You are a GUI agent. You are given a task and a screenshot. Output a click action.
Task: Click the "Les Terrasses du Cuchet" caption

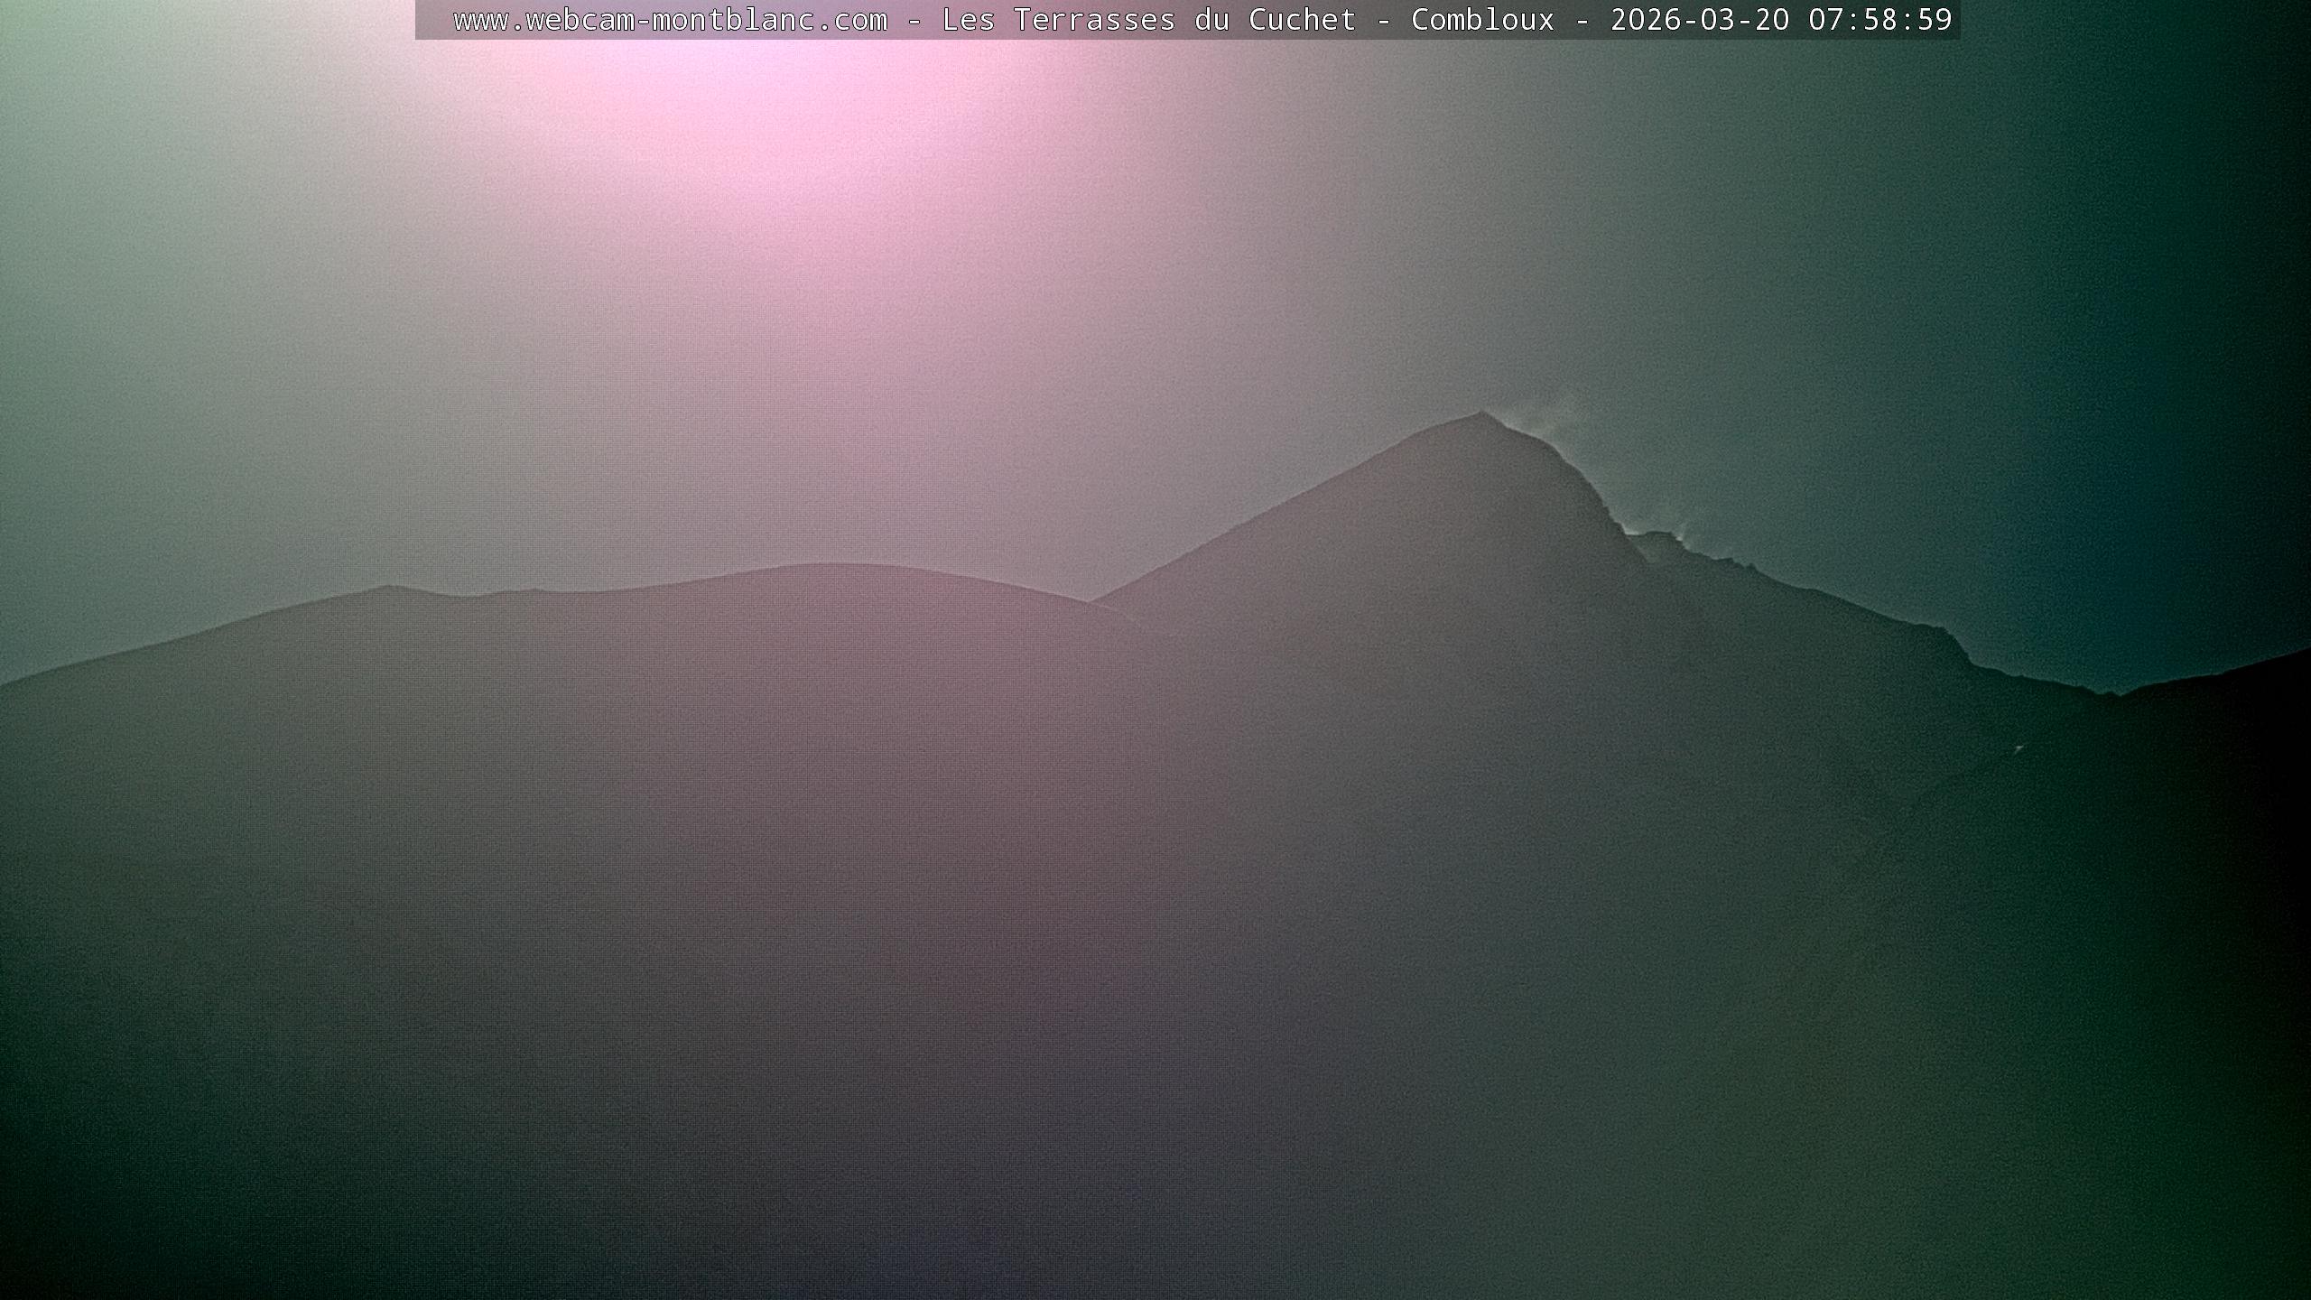click(1148, 20)
